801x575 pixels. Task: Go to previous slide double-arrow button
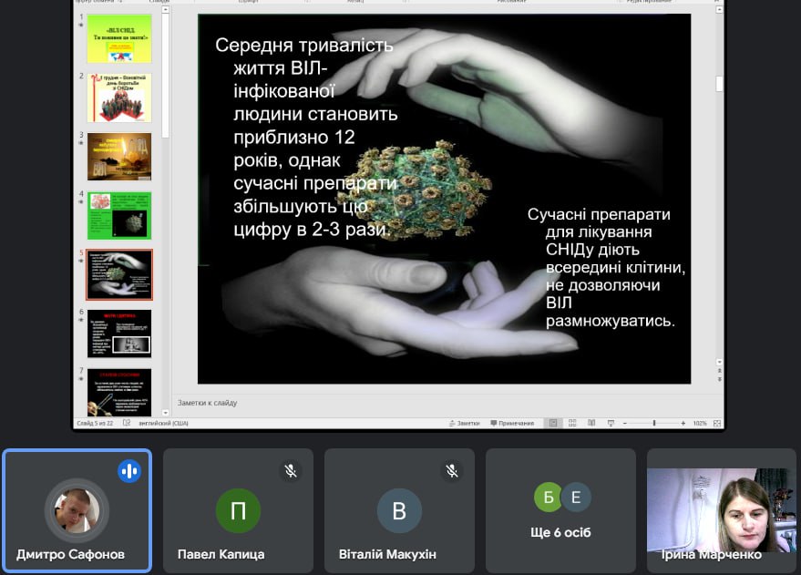[719, 371]
